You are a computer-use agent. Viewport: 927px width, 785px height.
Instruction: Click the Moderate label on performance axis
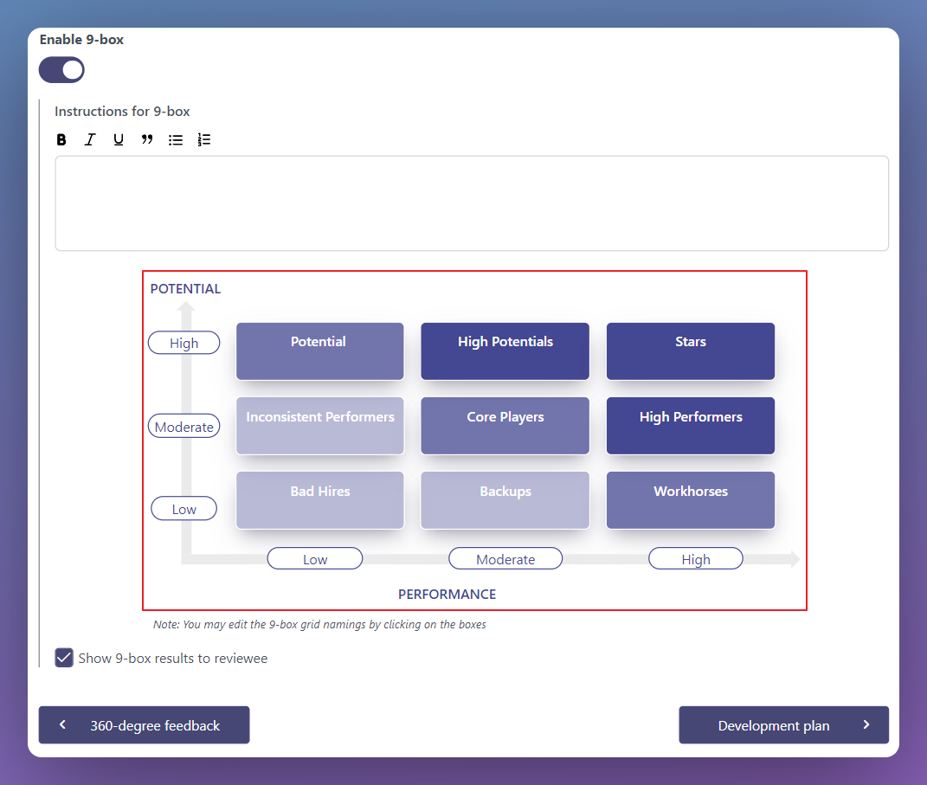505,559
